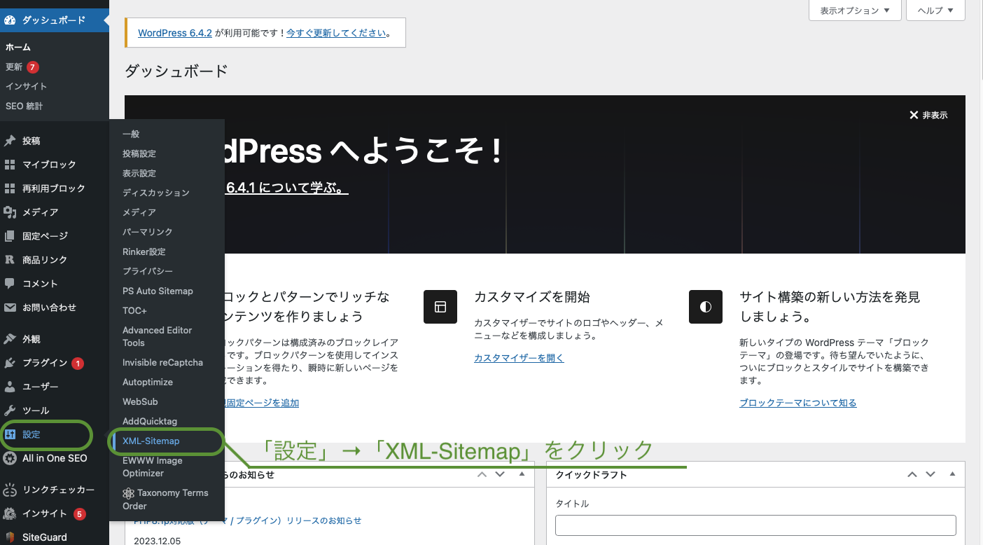
Task: Click 今すぐ更新してください link
Action: (x=336, y=33)
